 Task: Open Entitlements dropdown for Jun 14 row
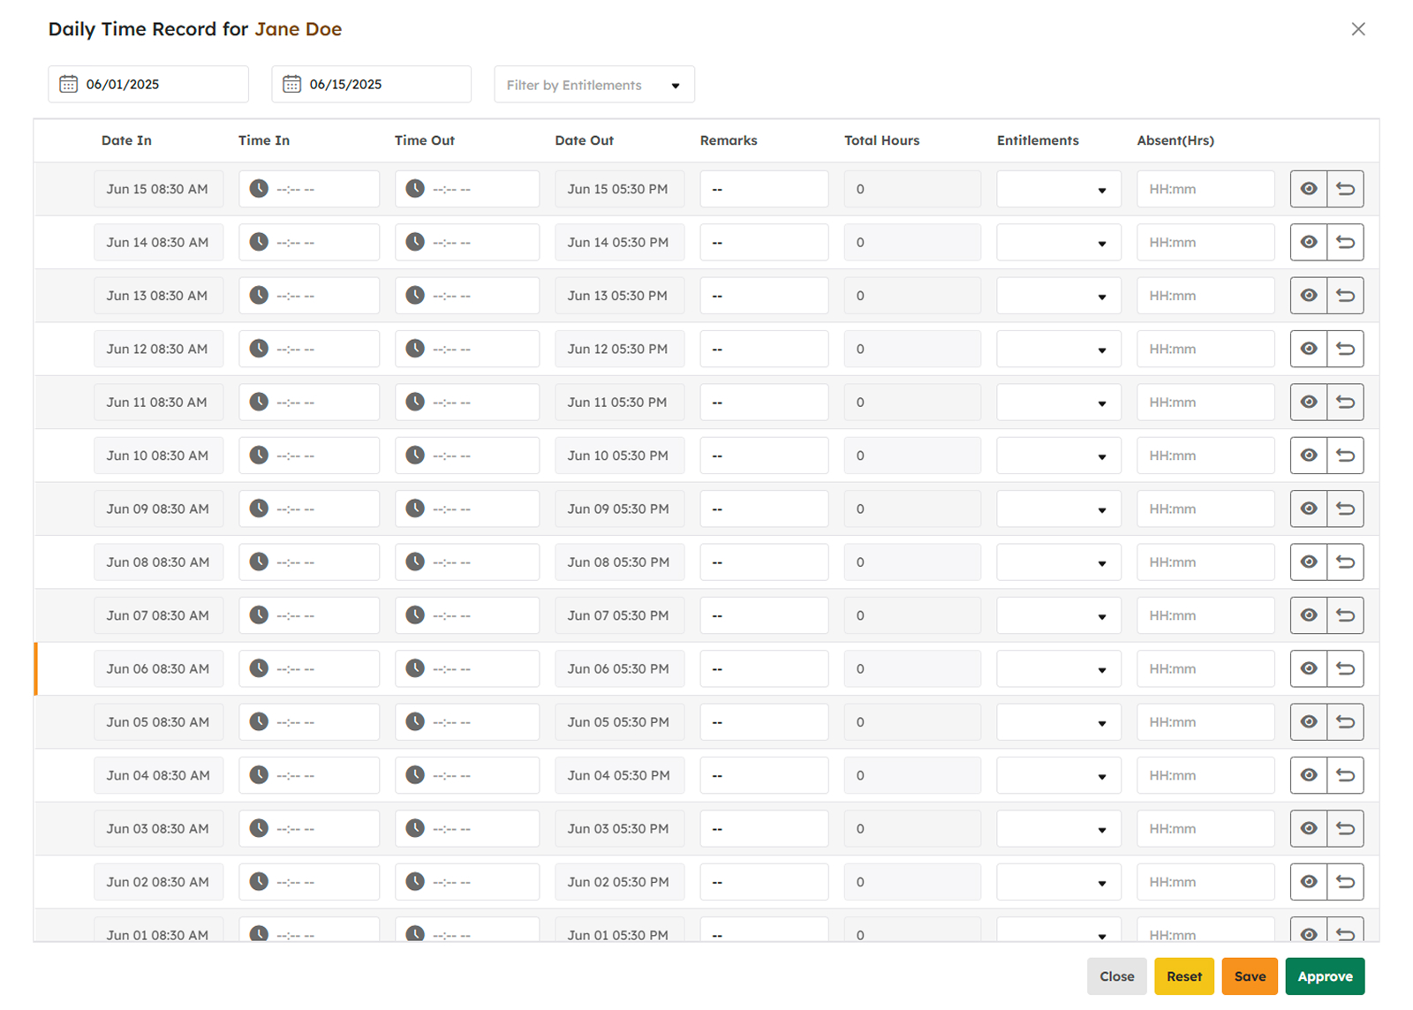pos(1059,242)
